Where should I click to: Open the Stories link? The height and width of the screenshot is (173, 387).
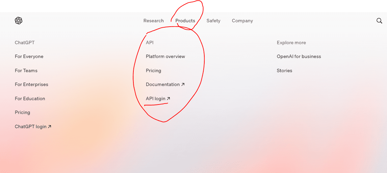click(x=284, y=70)
